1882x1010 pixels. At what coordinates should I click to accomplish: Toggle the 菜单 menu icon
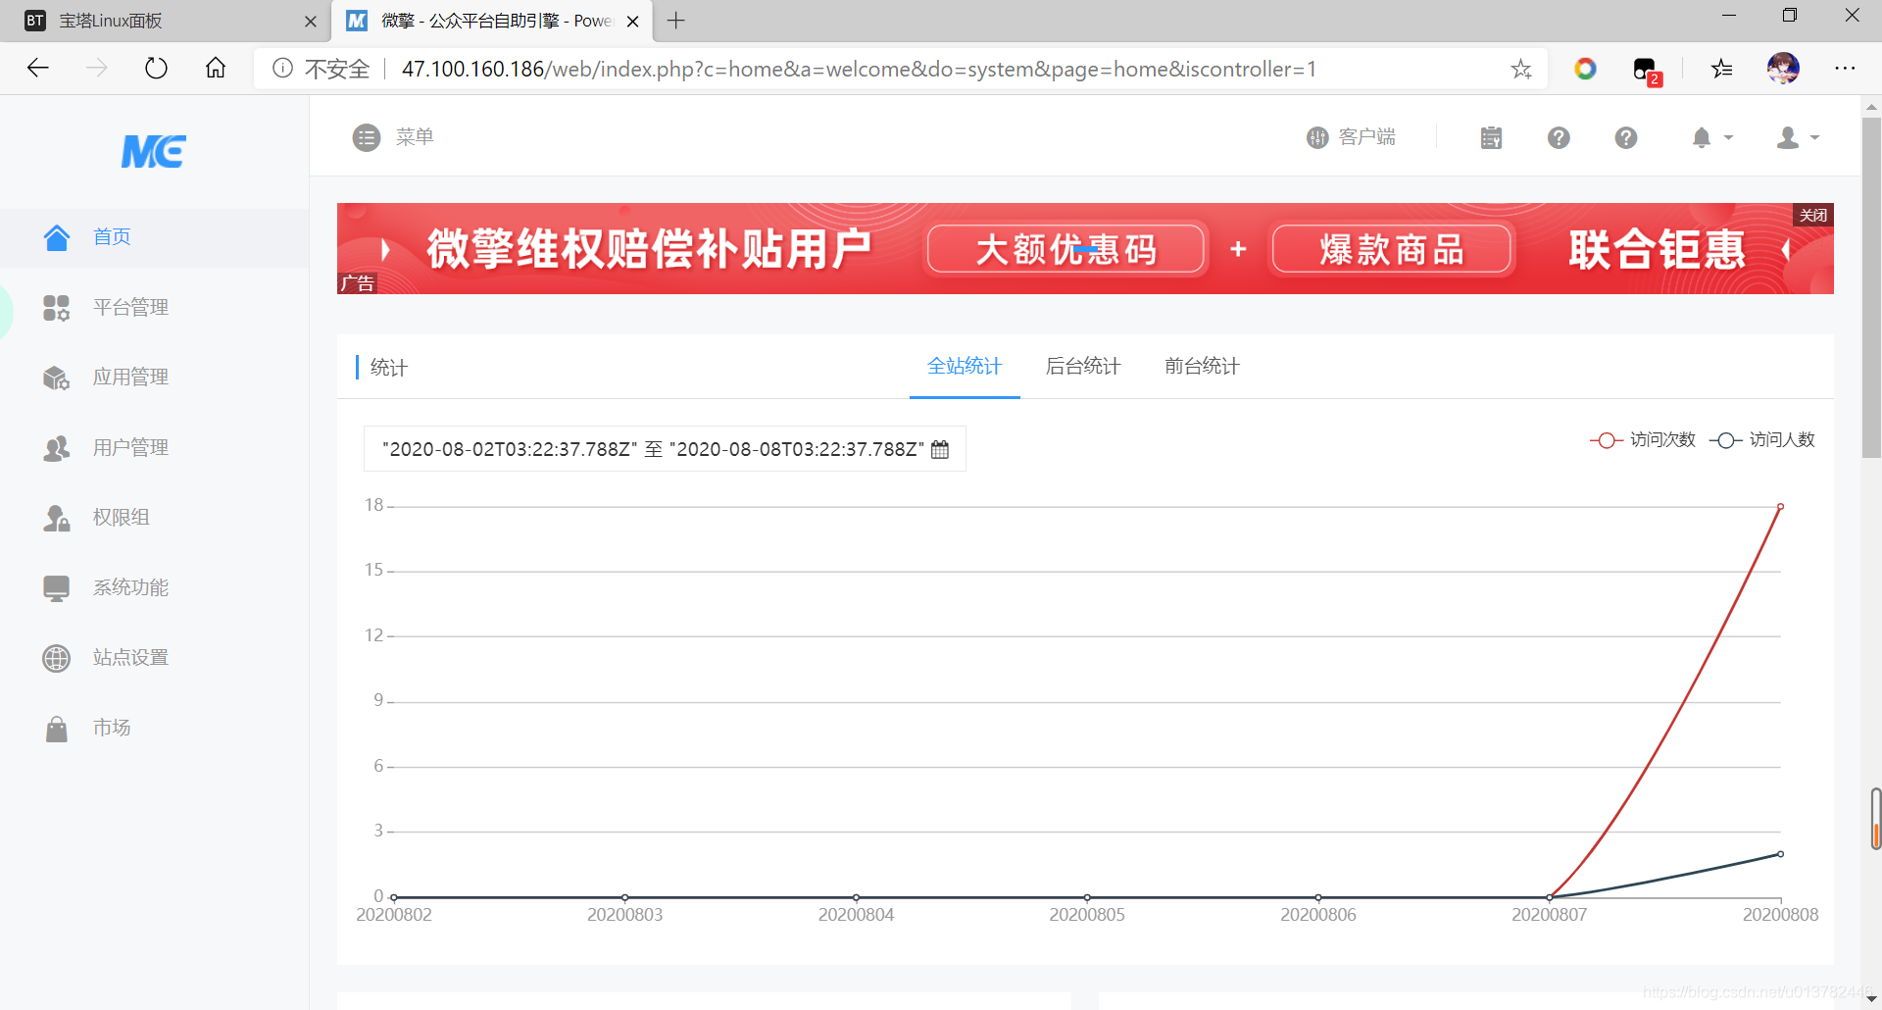click(367, 137)
